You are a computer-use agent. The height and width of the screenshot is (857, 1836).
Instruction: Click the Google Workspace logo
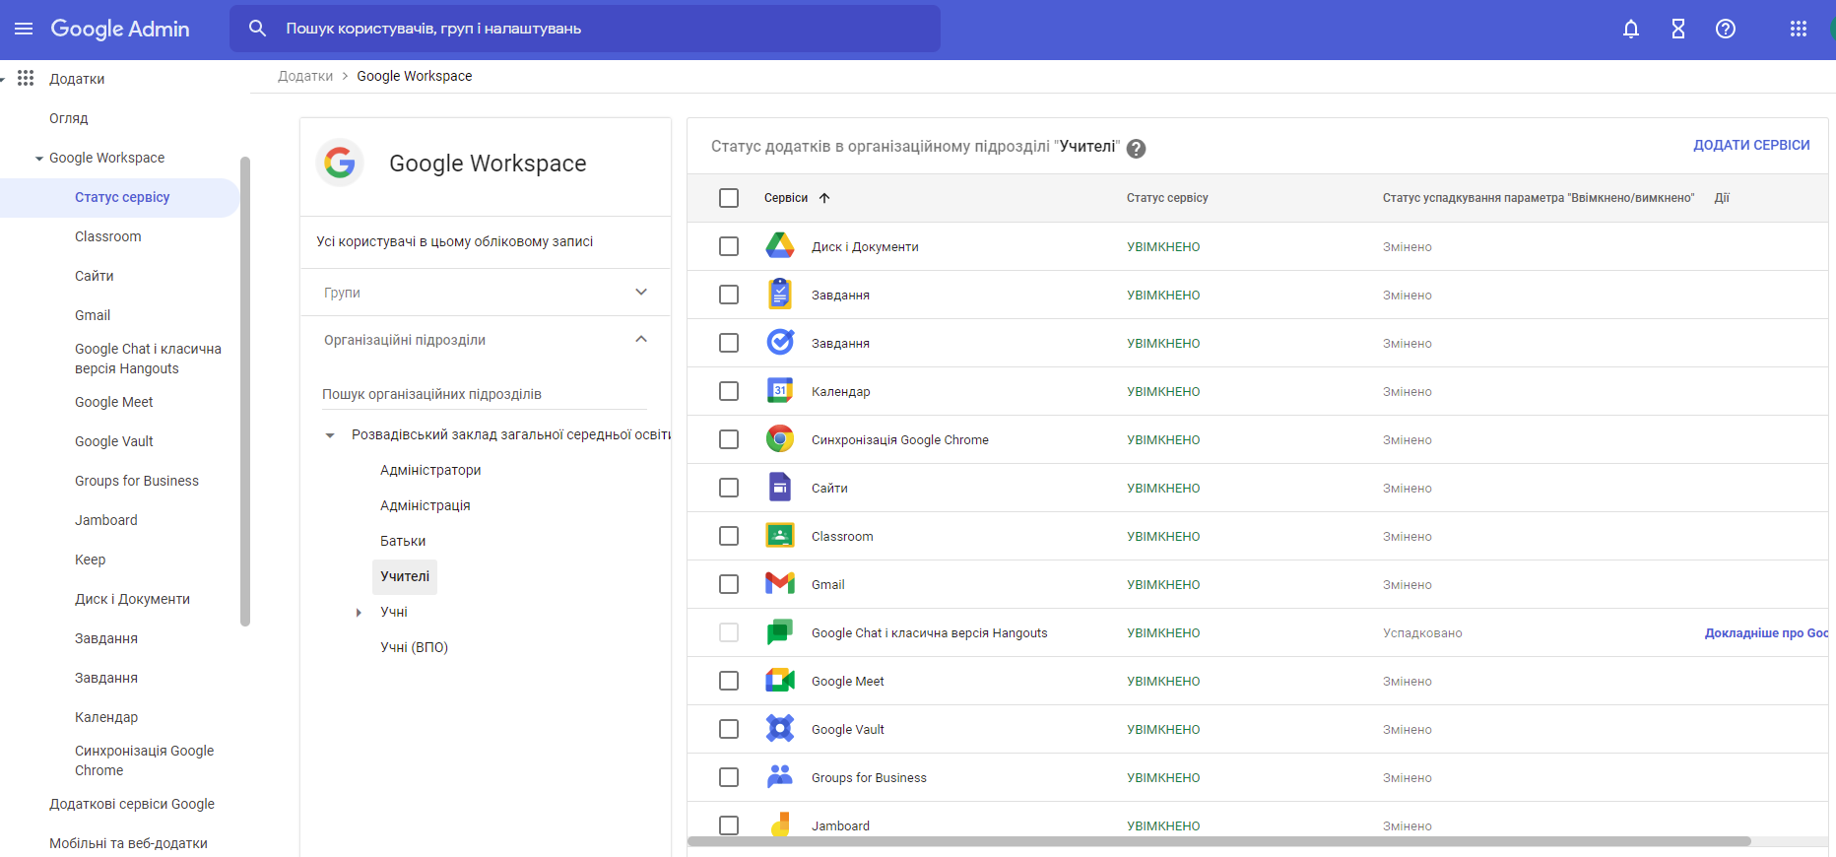pyautogui.click(x=340, y=163)
